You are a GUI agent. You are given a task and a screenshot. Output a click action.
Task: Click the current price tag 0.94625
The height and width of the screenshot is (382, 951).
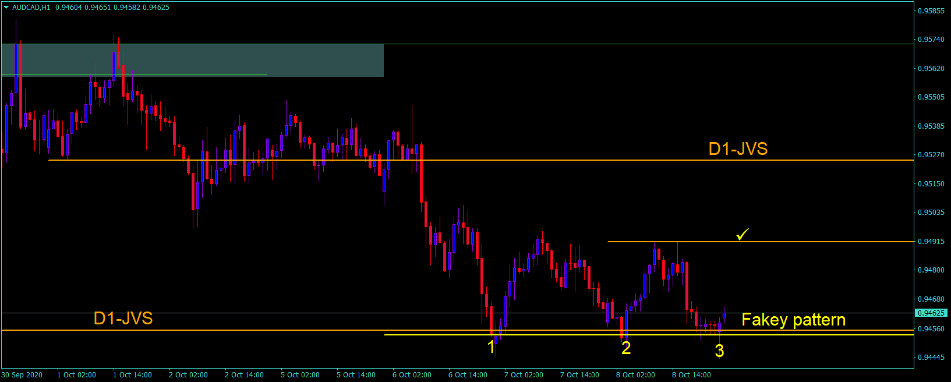pos(931,313)
